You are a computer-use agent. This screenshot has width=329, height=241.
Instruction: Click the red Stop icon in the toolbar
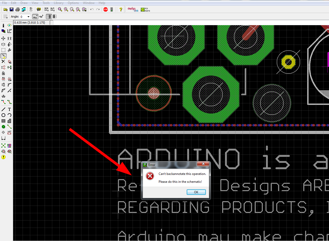click(106, 9)
